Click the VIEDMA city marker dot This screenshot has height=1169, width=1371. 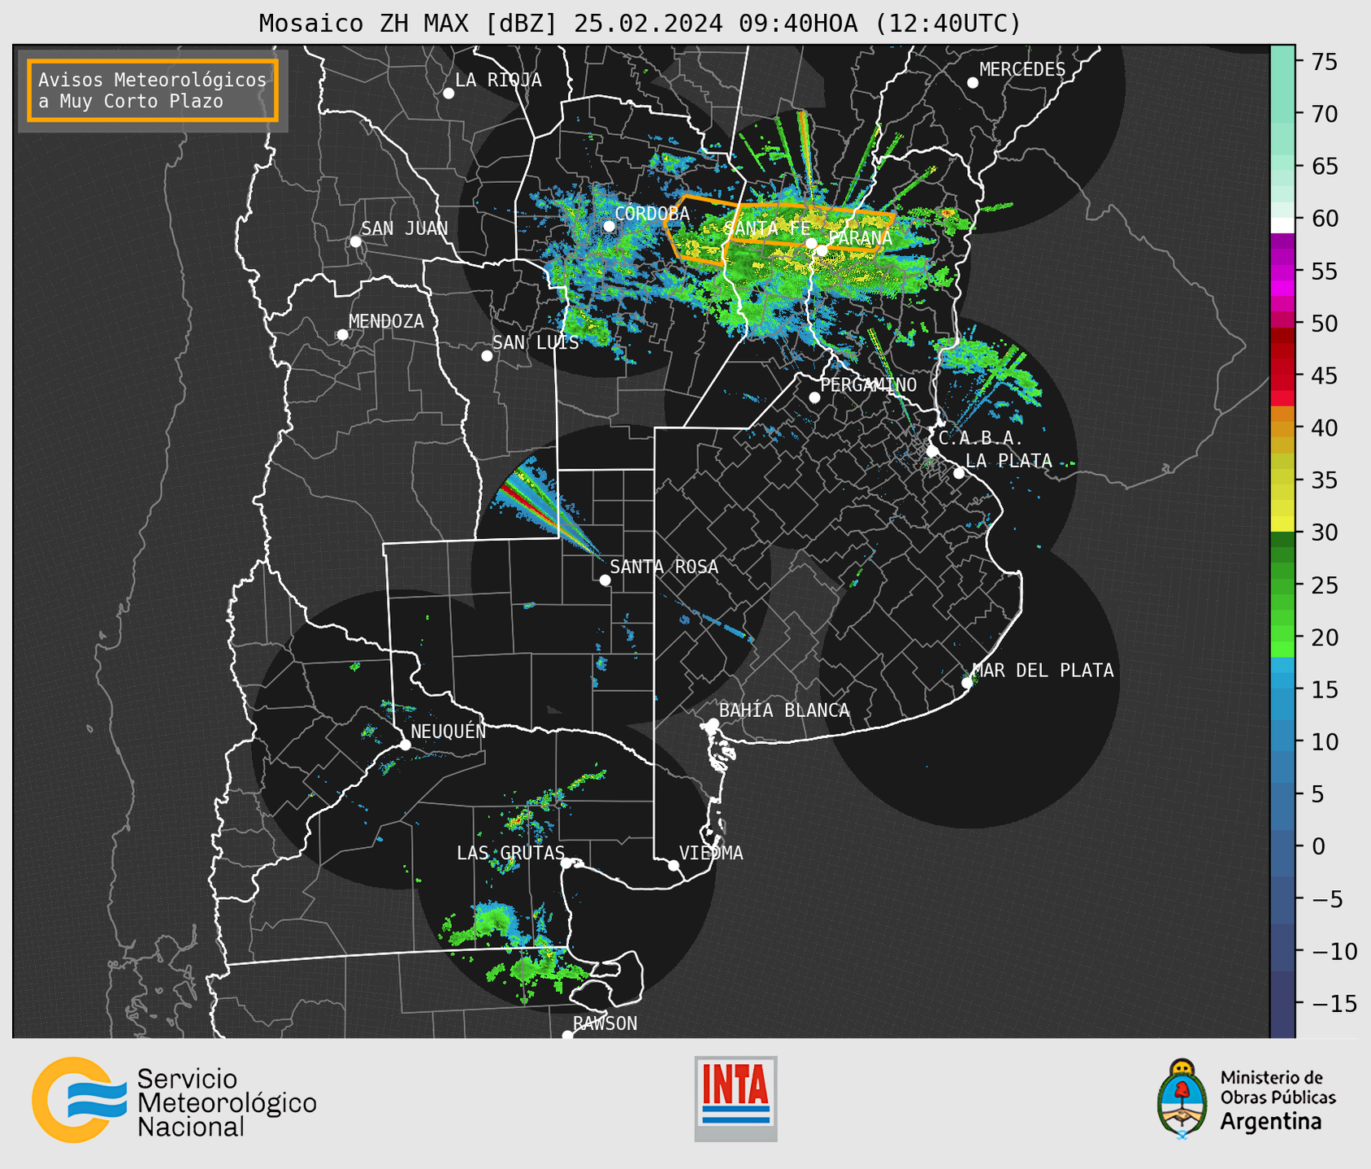(674, 865)
